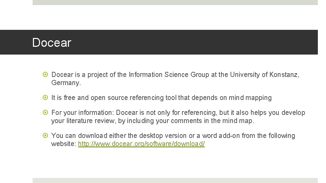Click the word "website:" before the link
326x183 pixels.
pos(64,144)
